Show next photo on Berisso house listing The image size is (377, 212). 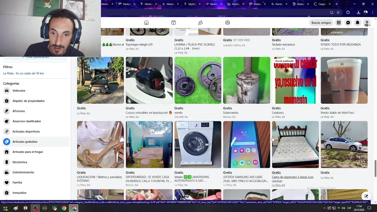click(x=170, y=145)
